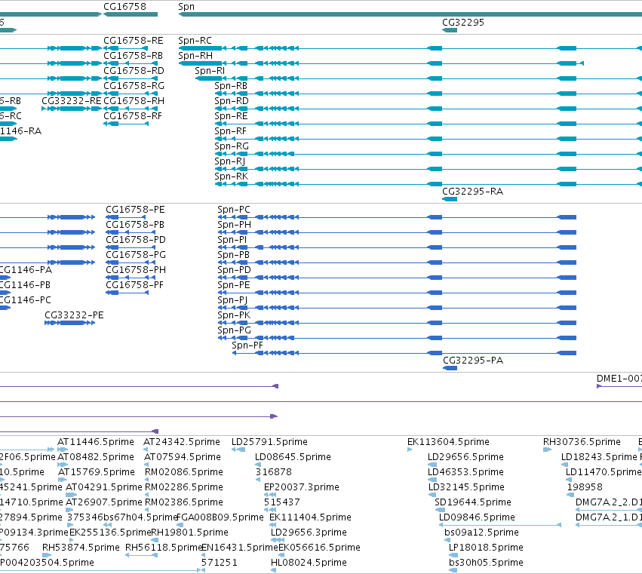Click the CG32295-RA exon glyph

(x=450, y=199)
